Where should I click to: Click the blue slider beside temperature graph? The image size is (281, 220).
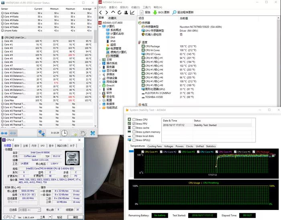131,151
